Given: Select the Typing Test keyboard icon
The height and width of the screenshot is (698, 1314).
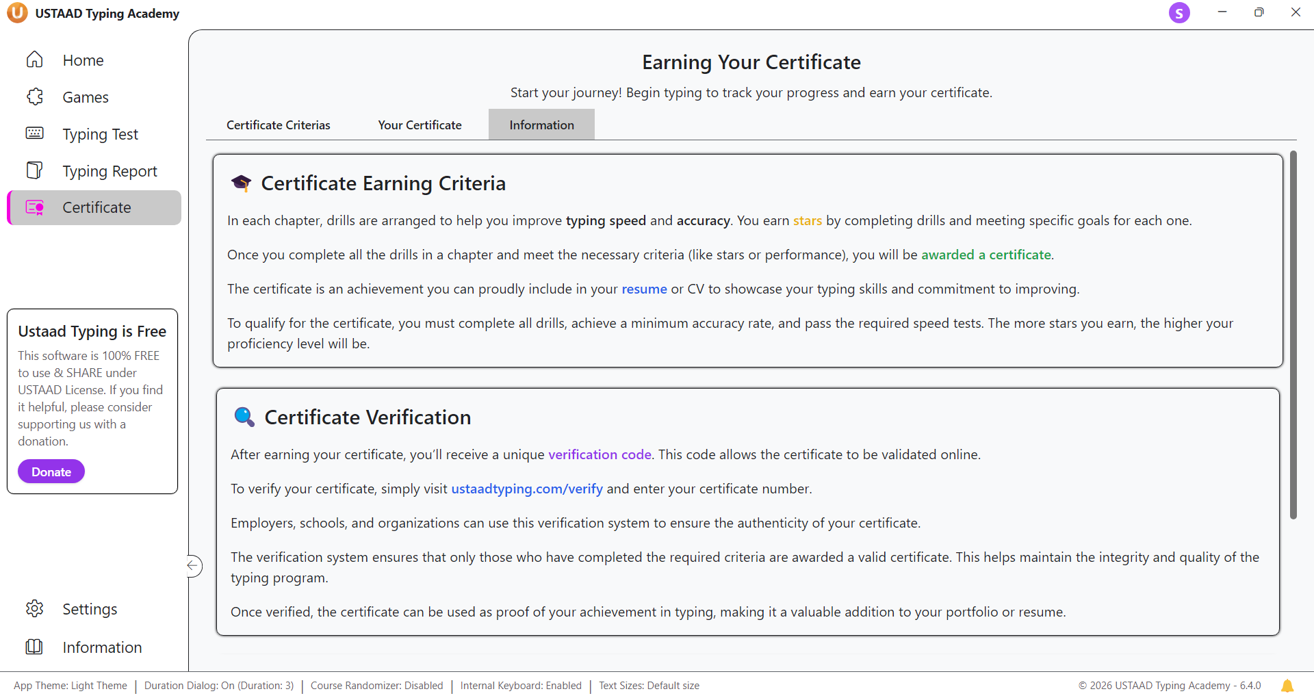Looking at the screenshot, I should pos(34,133).
